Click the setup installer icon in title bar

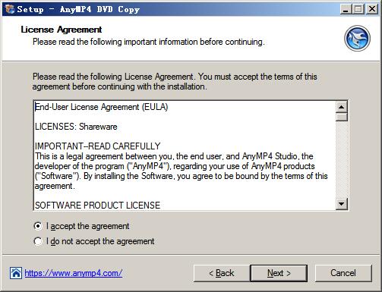point(10,9)
